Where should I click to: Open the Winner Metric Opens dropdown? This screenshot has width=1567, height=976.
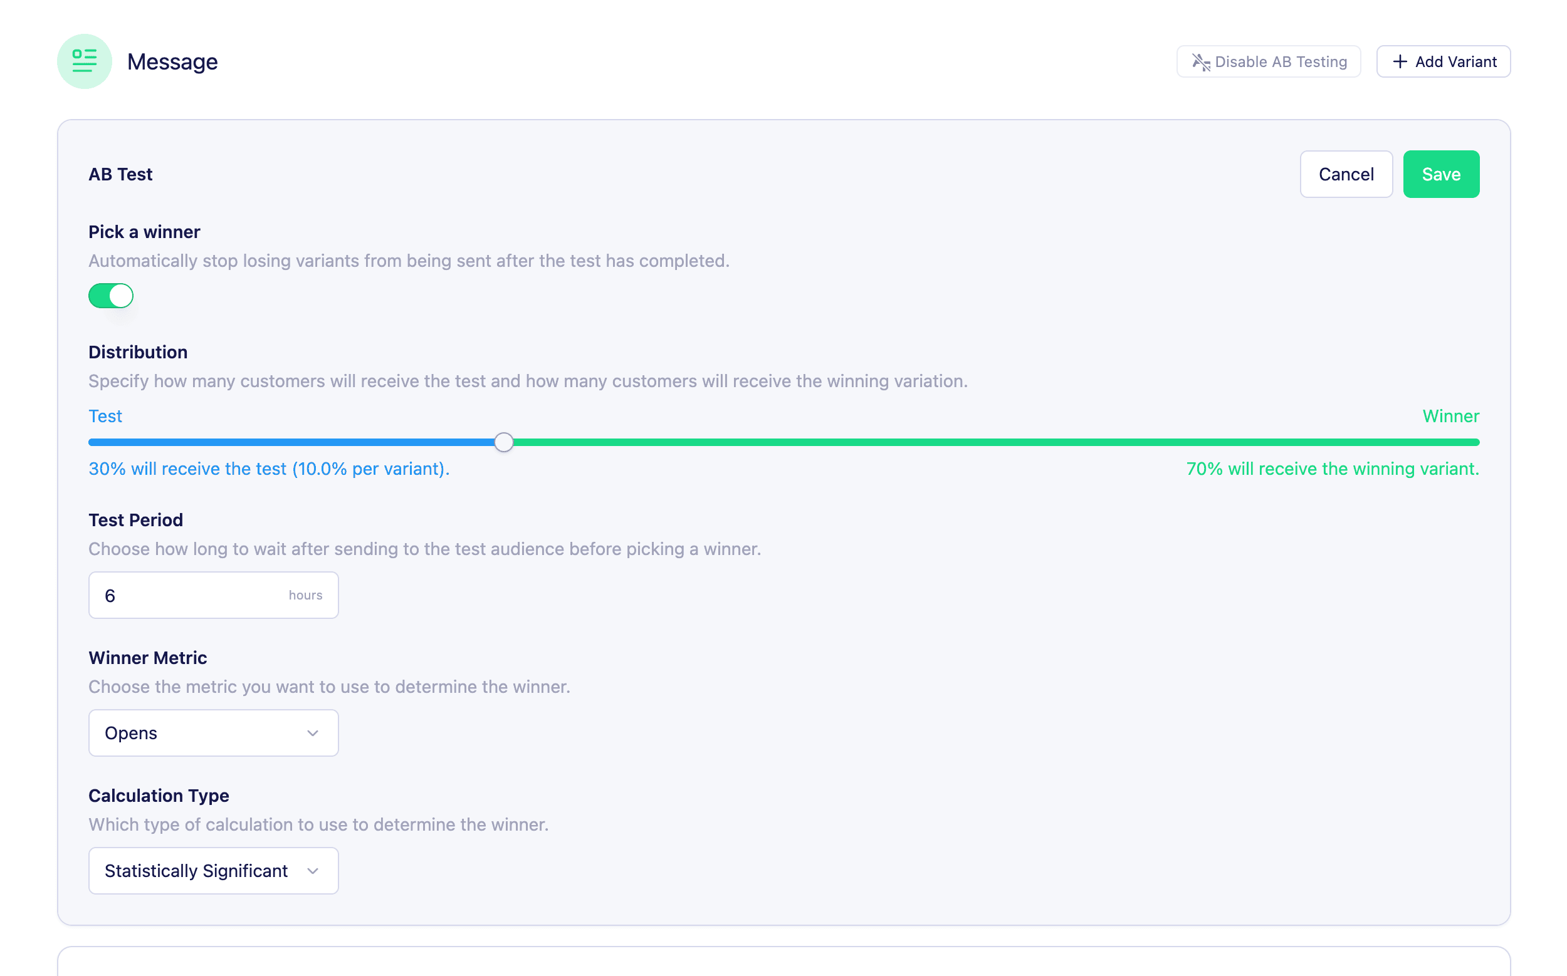(x=213, y=734)
